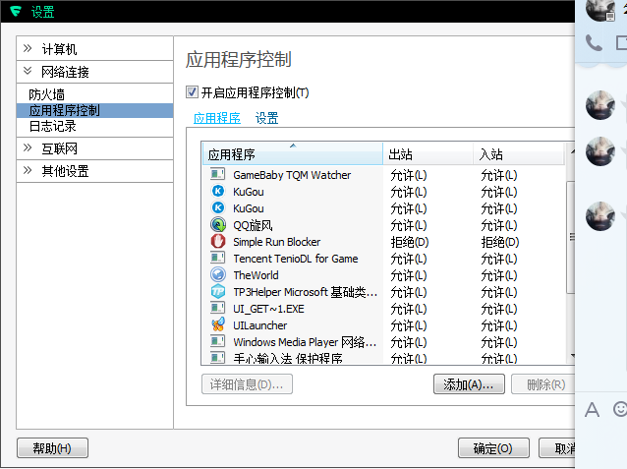Click the KuGou app icon in first KuGou row
This screenshot has width=627, height=469.
point(217,192)
